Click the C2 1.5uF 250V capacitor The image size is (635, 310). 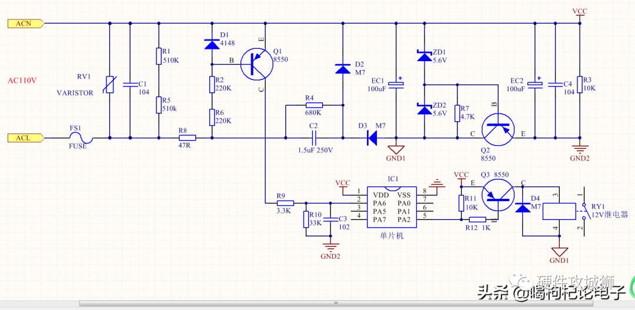click(314, 138)
